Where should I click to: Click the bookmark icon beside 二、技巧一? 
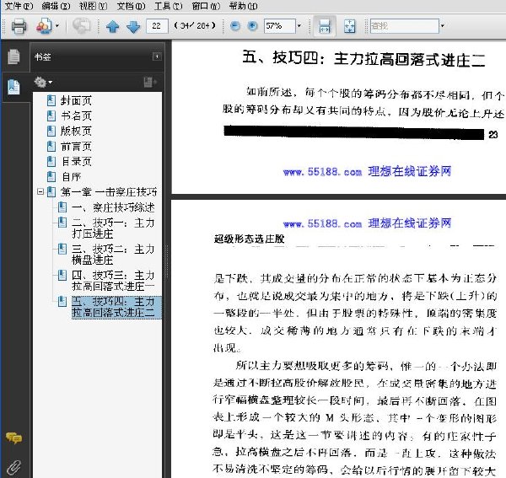click(x=62, y=223)
